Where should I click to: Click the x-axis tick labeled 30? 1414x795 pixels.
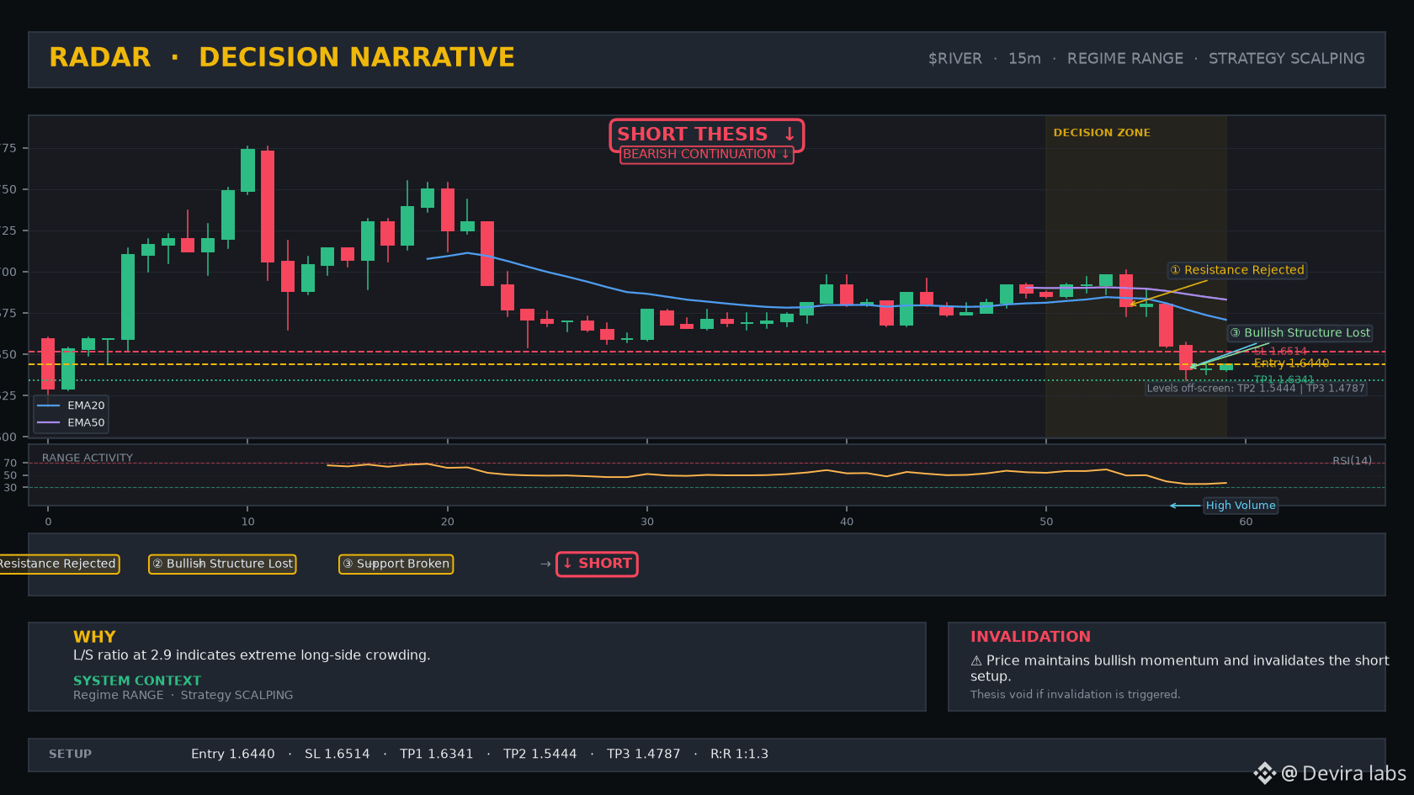click(647, 522)
